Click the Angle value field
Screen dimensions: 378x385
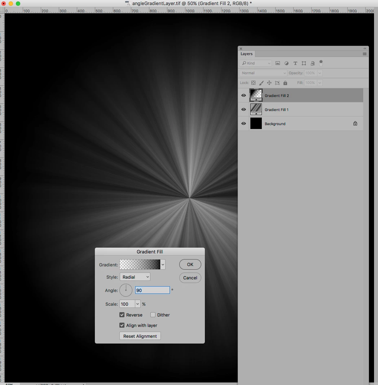click(152, 290)
